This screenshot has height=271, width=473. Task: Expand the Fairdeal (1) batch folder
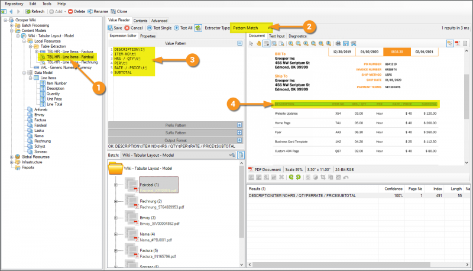(x=115, y=185)
